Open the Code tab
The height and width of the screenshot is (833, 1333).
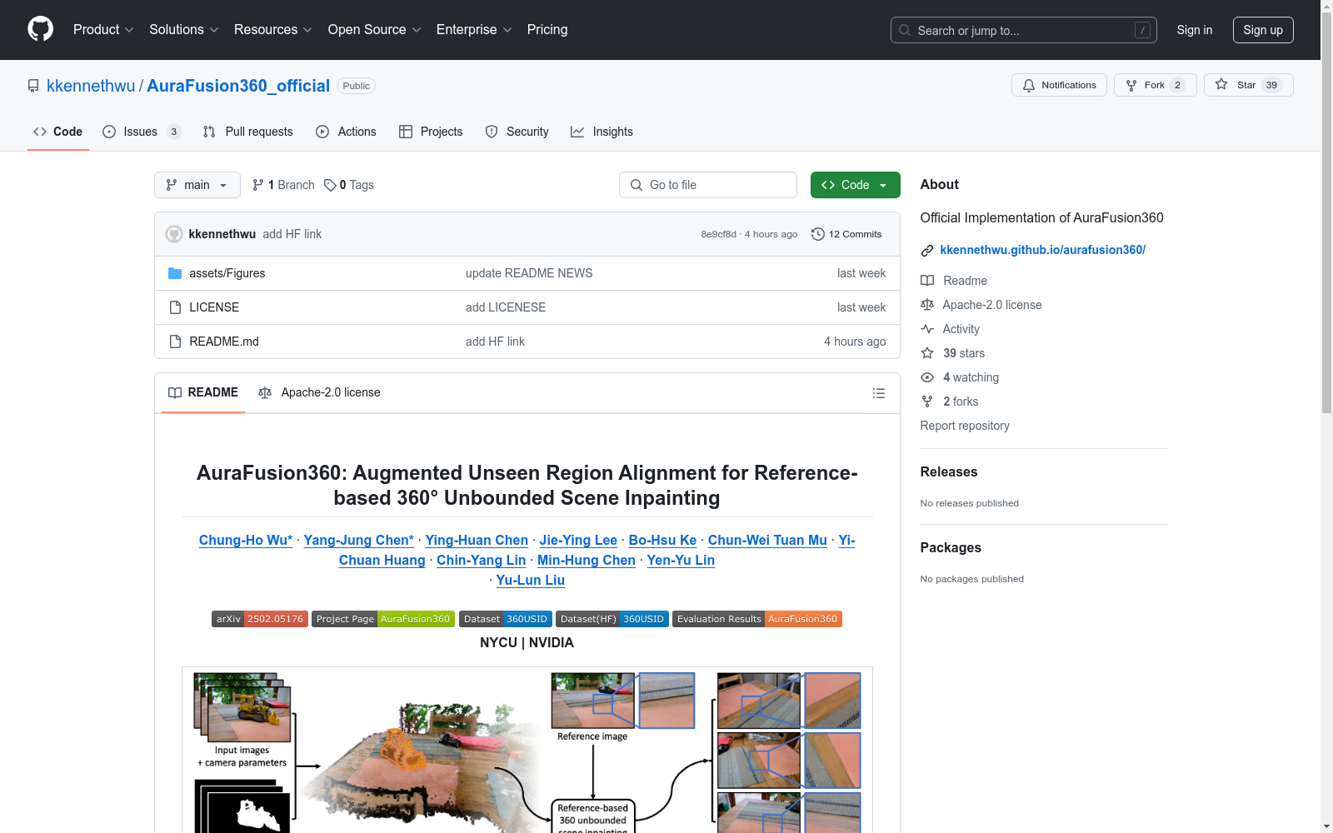click(58, 132)
